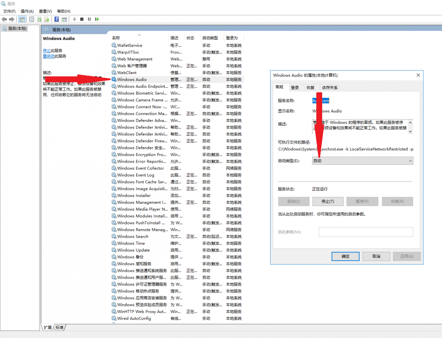Stop the service with the toolbar square icon
The width and height of the screenshot is (442, 338).
click(x=82, y=19)
